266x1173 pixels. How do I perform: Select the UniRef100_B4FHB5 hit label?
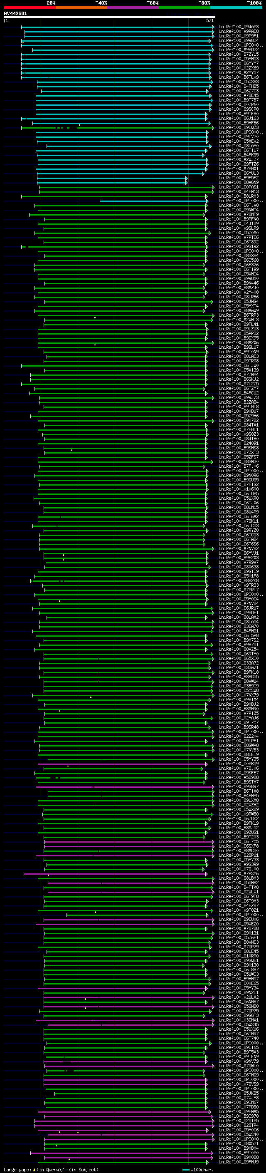239,87
